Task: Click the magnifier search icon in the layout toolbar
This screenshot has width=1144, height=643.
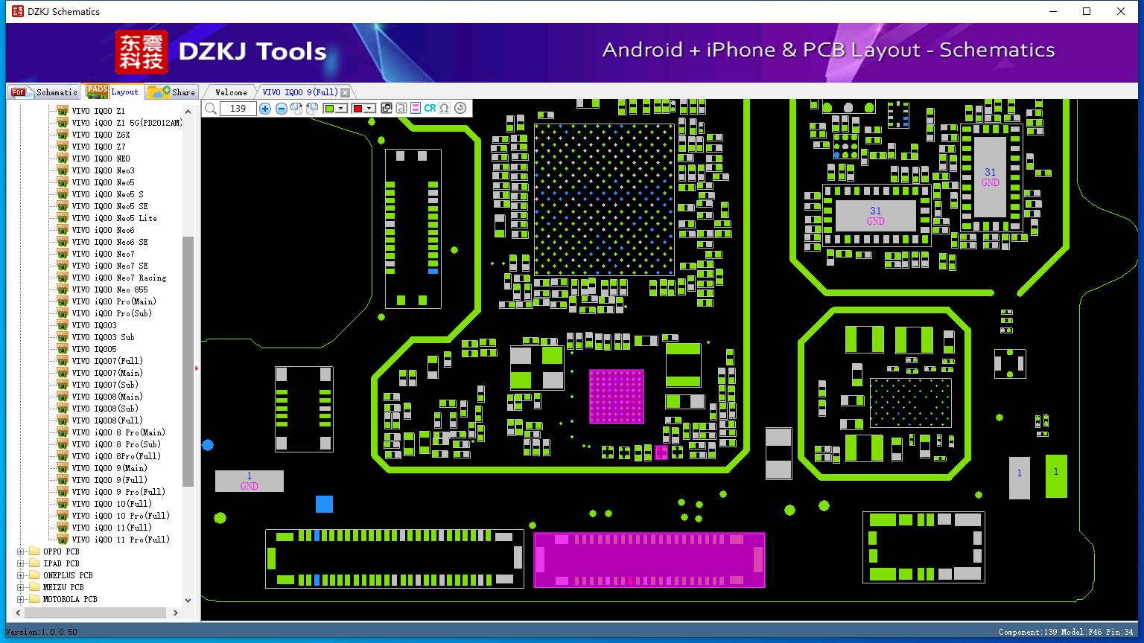Action: [211, 109]
